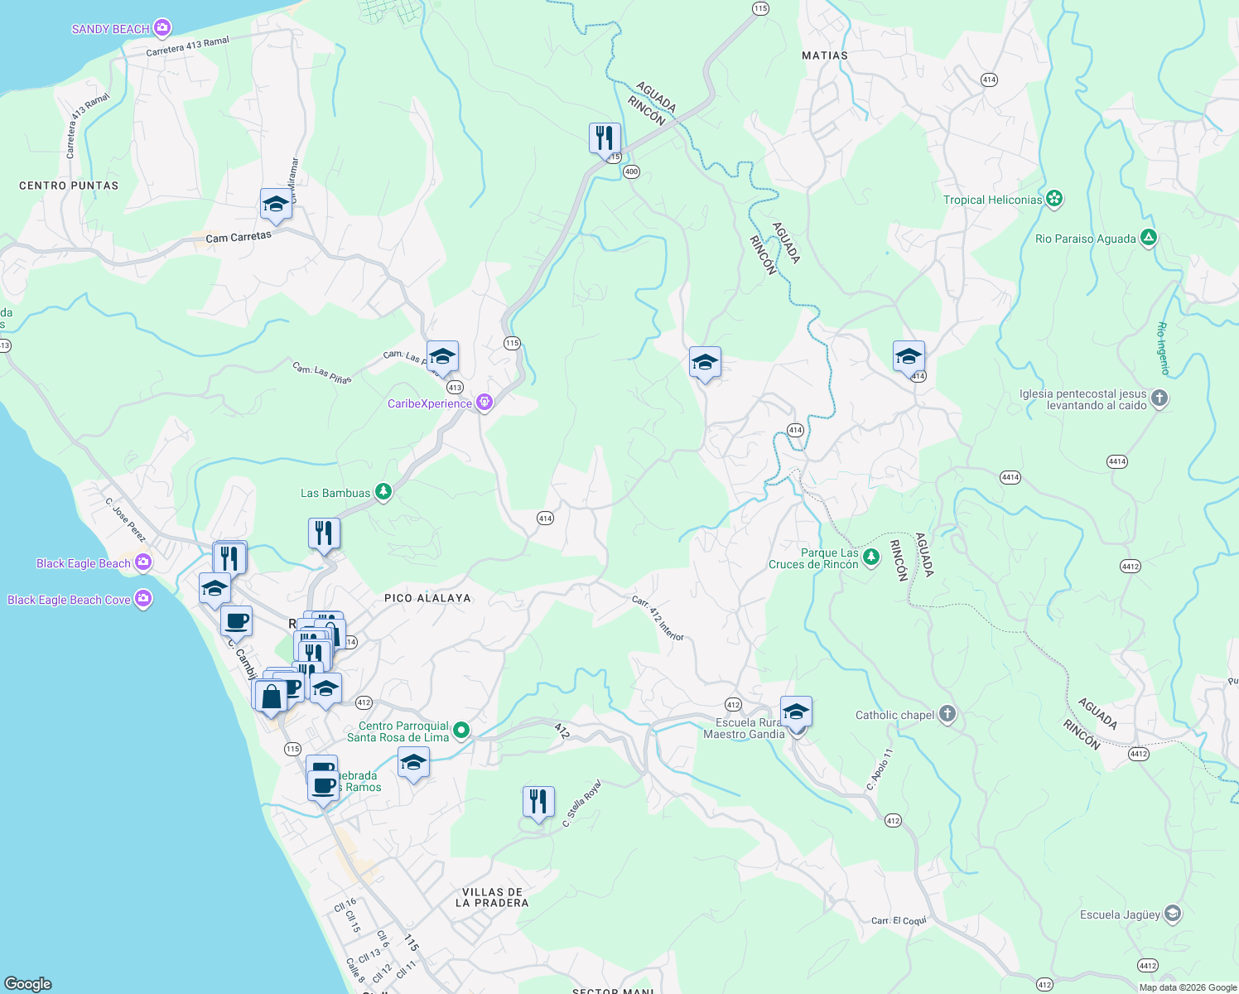Image resolution: width=1239 pixels, height=994 pixels.
Task: Open the Black Eagle Beach marker
Action: coord(142,562)
